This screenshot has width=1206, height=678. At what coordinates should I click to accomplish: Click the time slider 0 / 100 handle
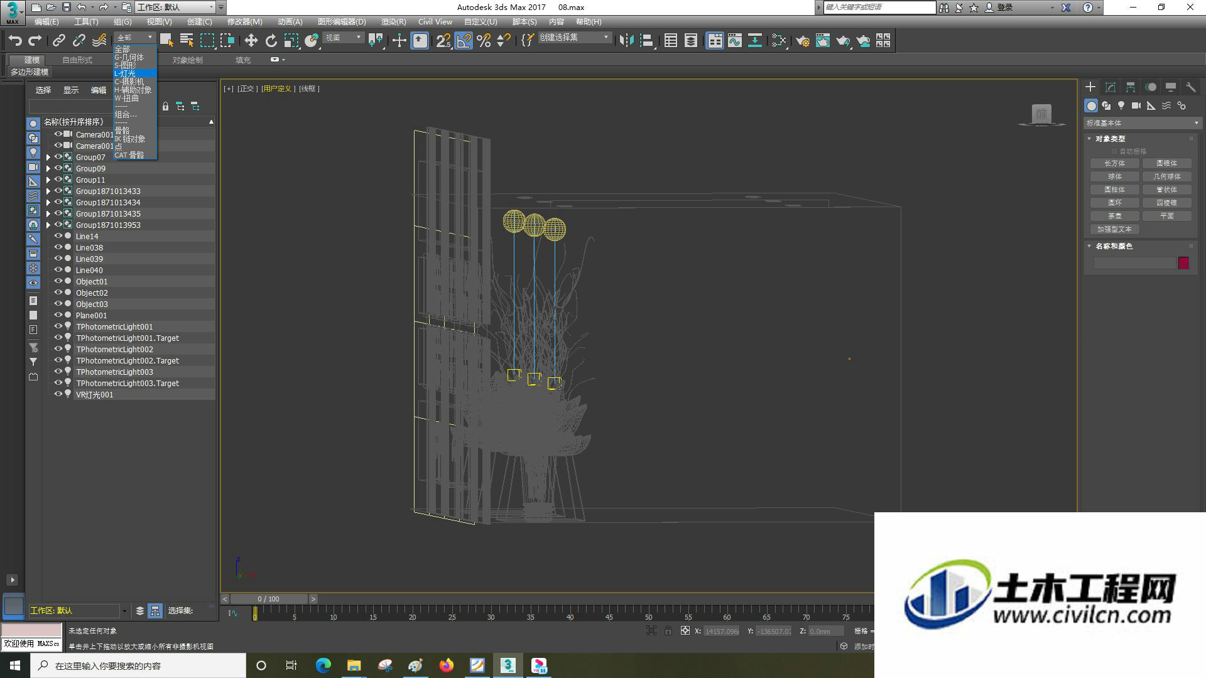click(269, 599)
